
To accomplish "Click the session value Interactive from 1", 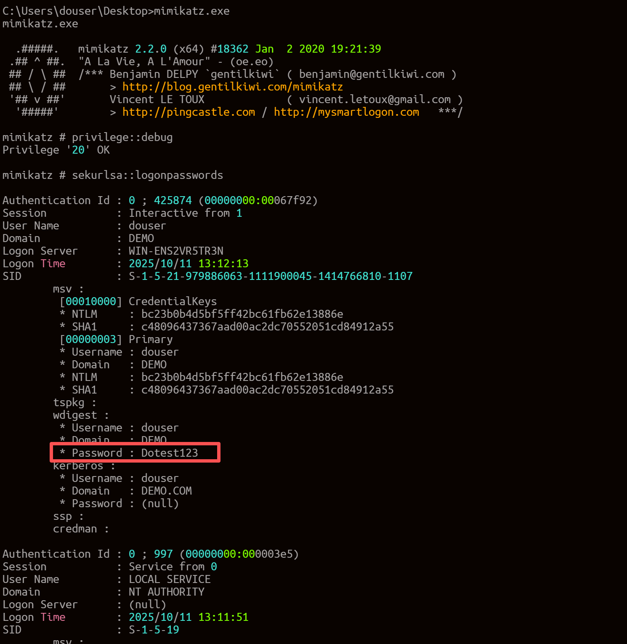I will pyautogui.click(x=186, y=213).
